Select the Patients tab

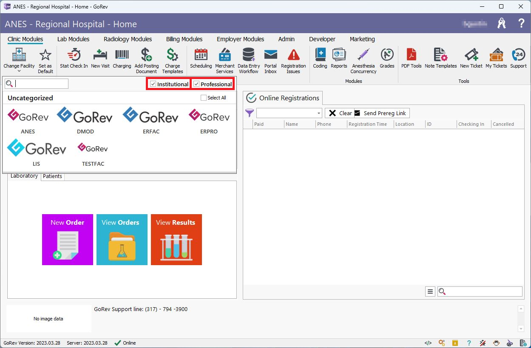coord(53,176)
